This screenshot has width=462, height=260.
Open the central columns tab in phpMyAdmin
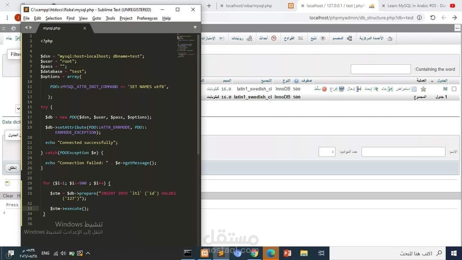click(x=376, y=39)
